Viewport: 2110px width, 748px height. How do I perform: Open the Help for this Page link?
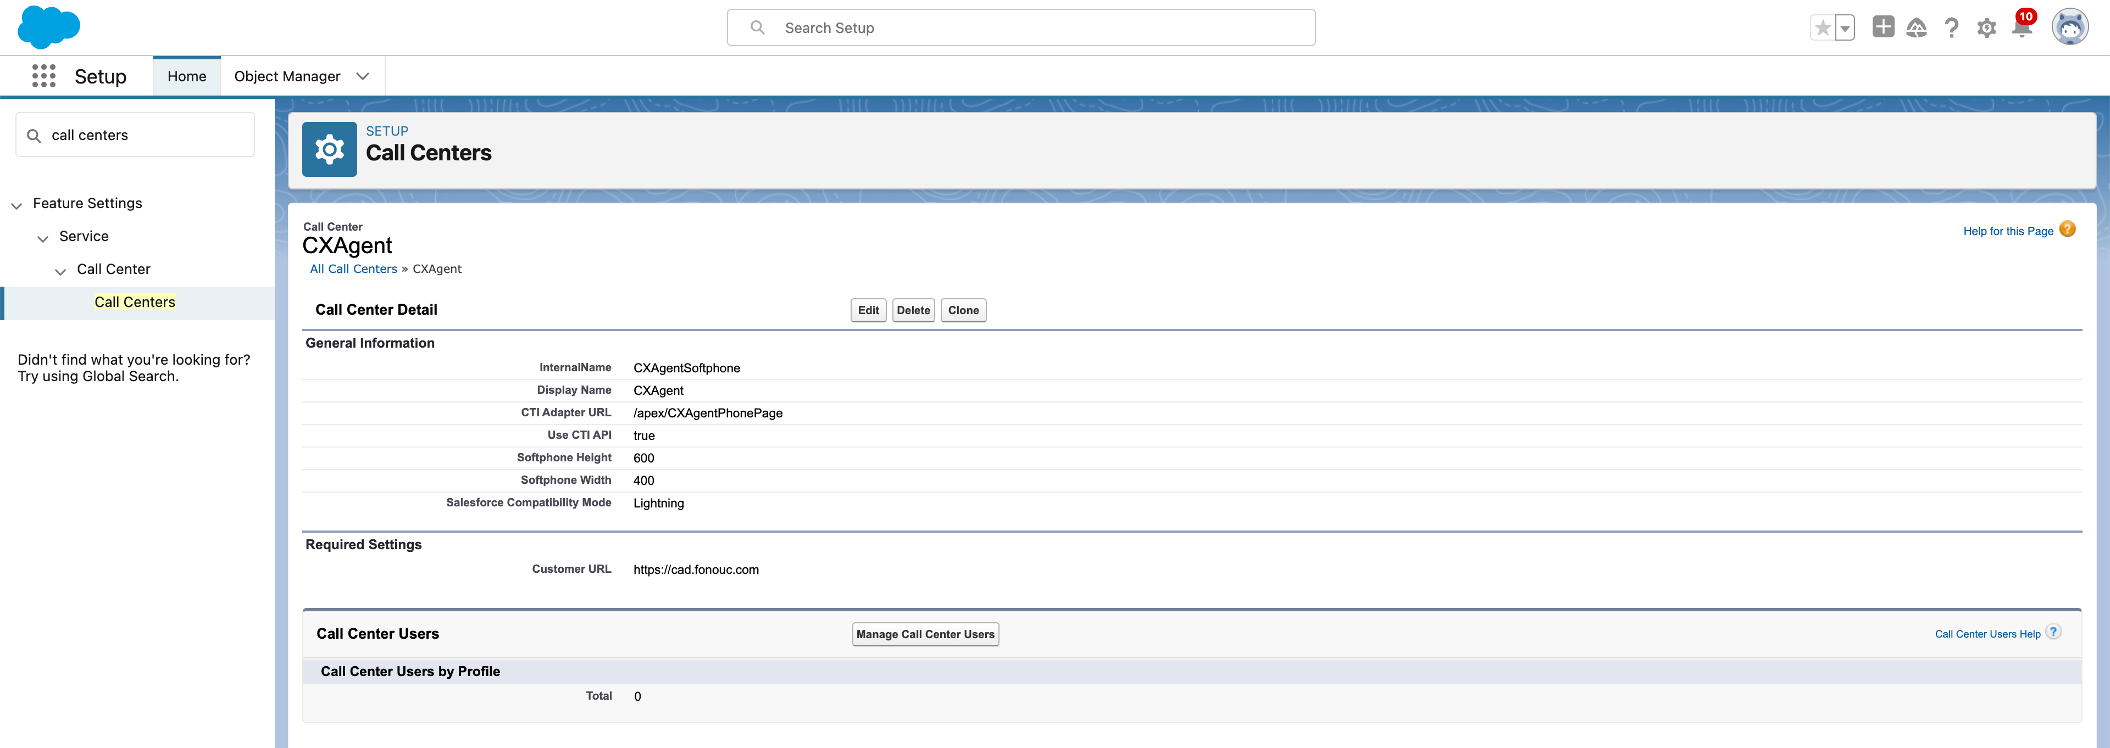[2008, 231]
